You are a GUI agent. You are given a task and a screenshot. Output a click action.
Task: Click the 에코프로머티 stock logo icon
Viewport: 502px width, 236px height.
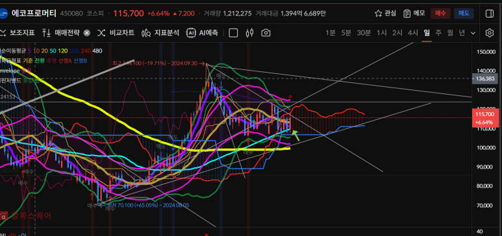[3, 14]
